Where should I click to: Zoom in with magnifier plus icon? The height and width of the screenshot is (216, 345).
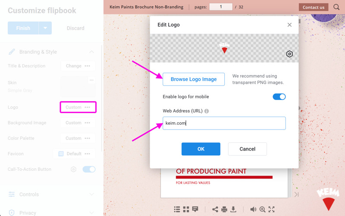point(262,210)
